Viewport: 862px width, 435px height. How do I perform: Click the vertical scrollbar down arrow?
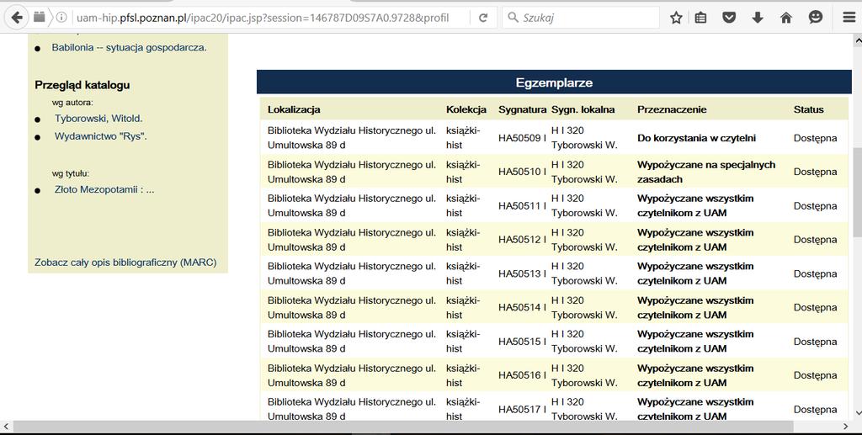(x=857, y=413)
